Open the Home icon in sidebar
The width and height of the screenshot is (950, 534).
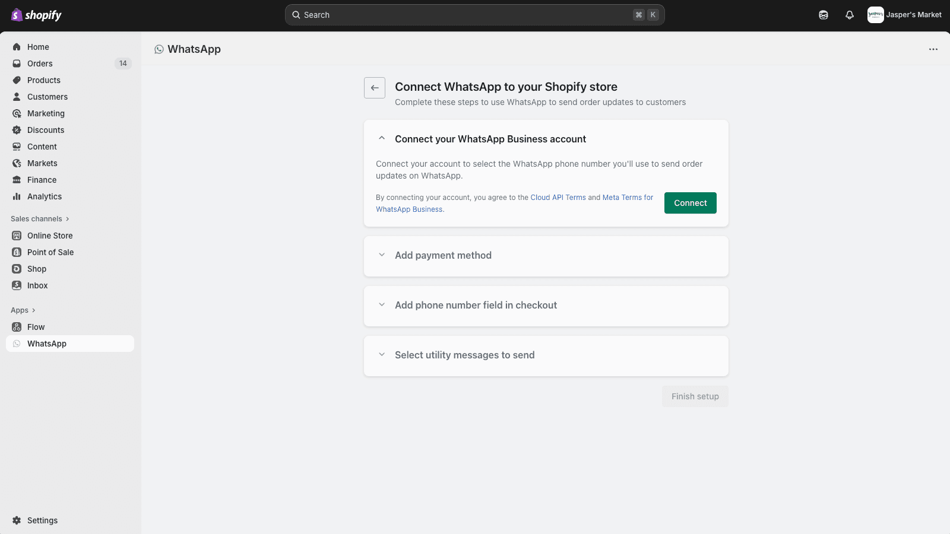click(17, 47)
